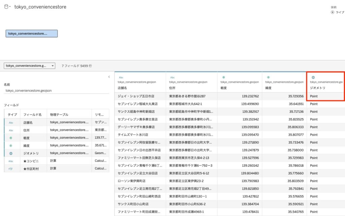Viewport: 345px width, 216px height.
Task: Select the tokyo_conveniencestore table pill on the canvas
Action: (x=32, y=34)
